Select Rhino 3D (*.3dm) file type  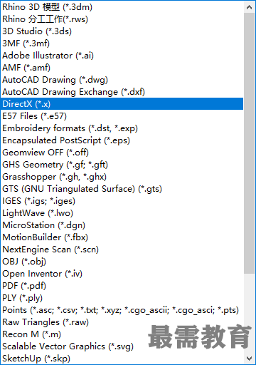point(122,7)
